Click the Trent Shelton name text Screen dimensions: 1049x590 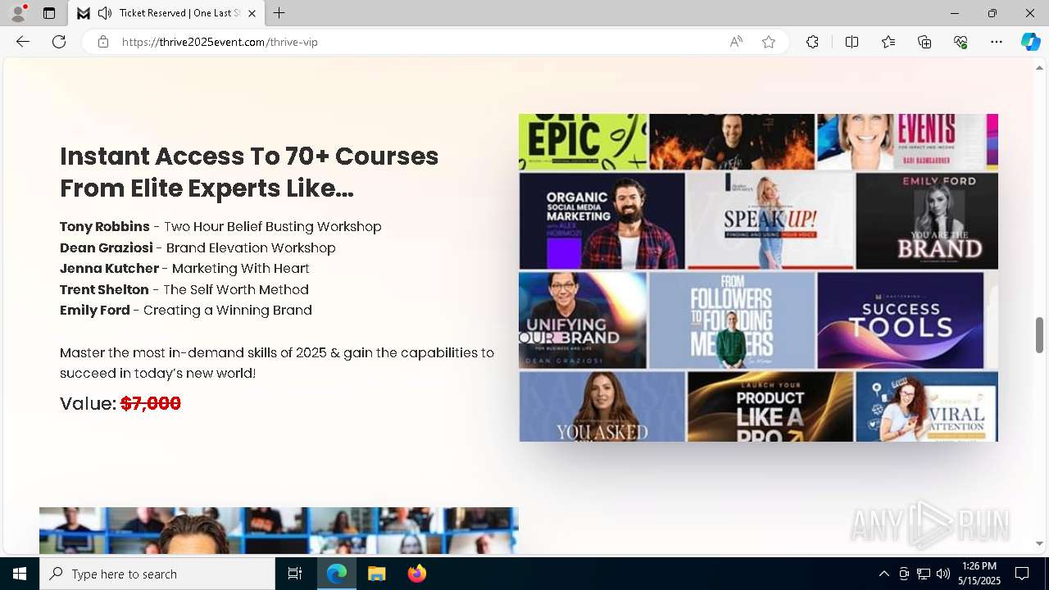(104, 289)
